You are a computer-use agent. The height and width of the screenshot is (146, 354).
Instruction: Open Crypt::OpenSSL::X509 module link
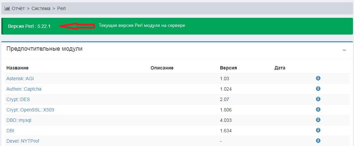(x=27, y=110)
